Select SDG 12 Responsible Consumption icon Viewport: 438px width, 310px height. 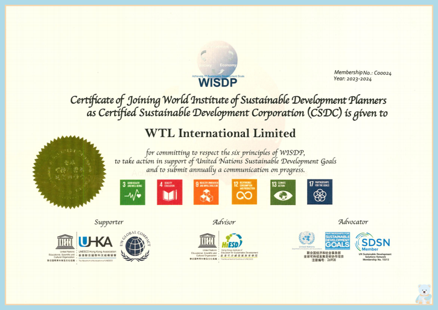click(x=244, y=192)
